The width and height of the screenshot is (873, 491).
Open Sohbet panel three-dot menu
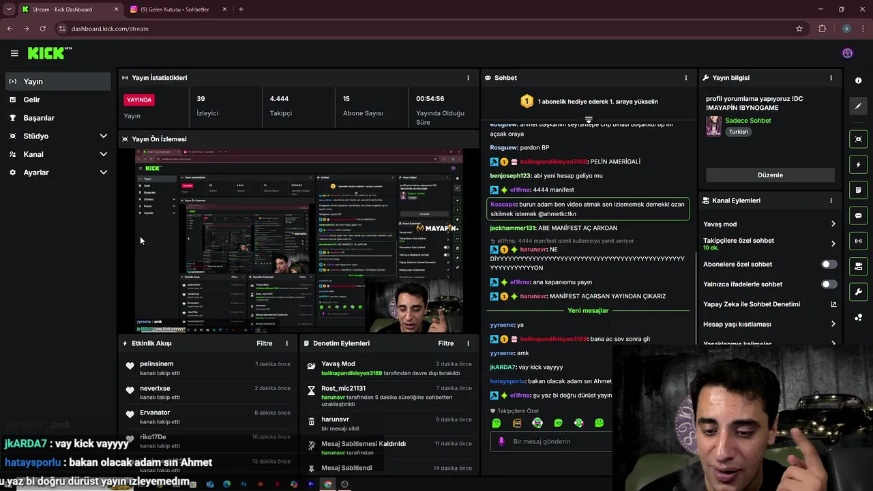pos(686,78)
